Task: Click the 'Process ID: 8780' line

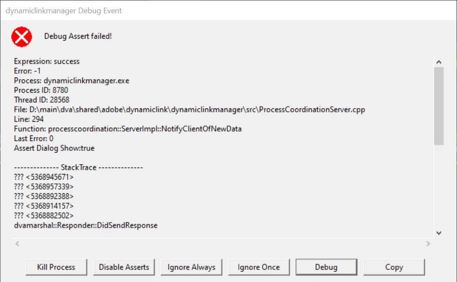Action: [x=41, y=90]
